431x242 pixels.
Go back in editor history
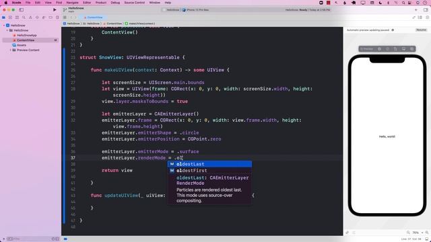click(71, 17)
